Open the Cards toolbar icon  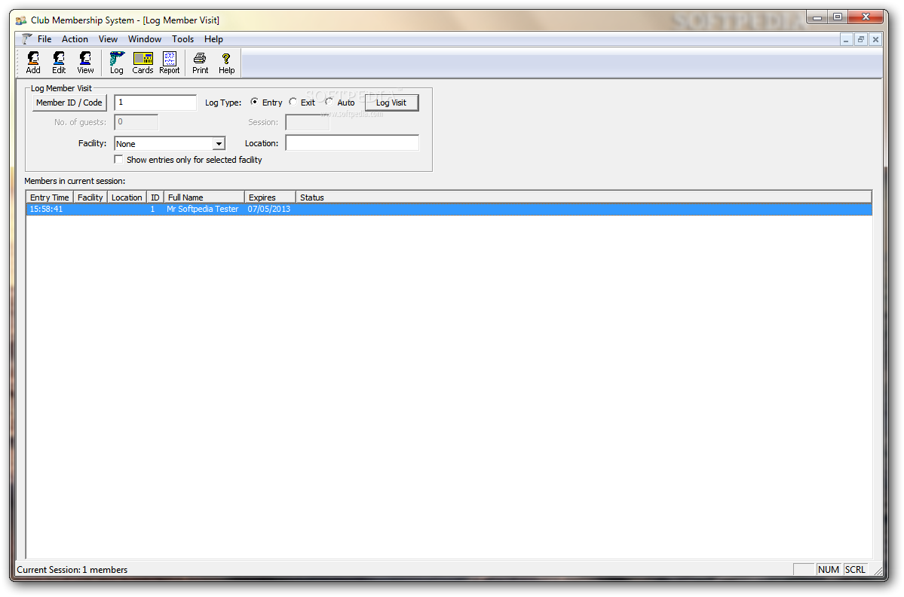point(143,63)
